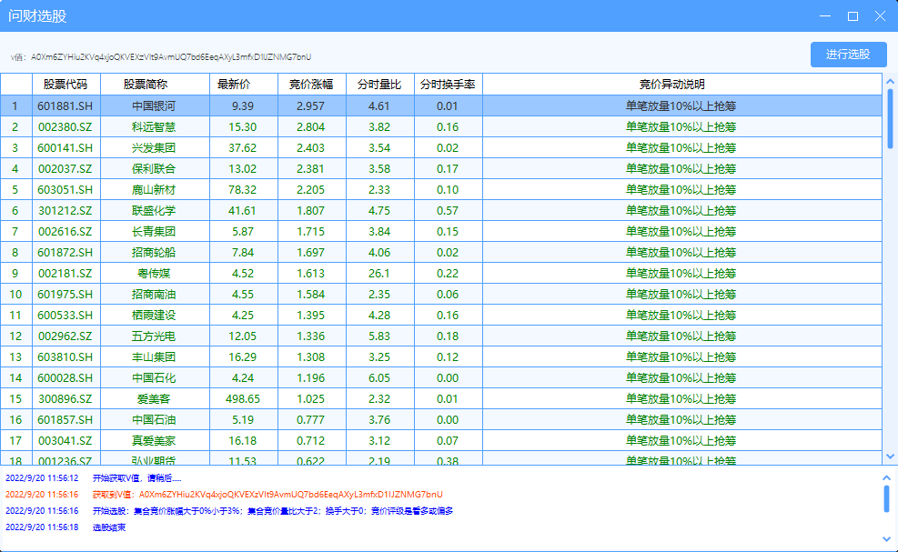
Task: Click row number 13 cell
Action: (15, 356)
